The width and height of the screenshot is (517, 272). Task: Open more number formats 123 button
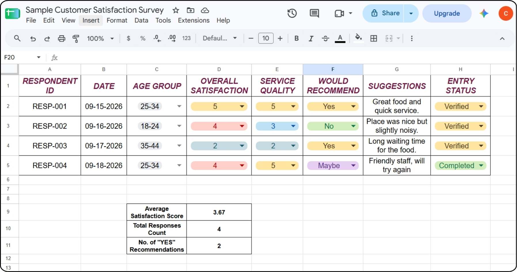(x=186, y=38)
